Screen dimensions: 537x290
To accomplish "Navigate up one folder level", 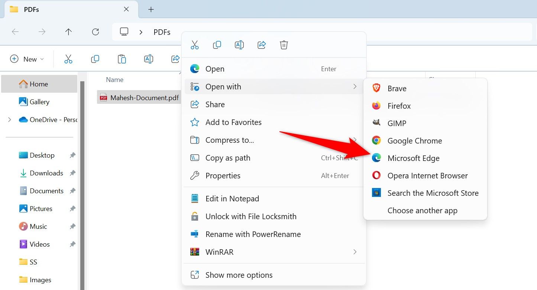I will 68,32.
